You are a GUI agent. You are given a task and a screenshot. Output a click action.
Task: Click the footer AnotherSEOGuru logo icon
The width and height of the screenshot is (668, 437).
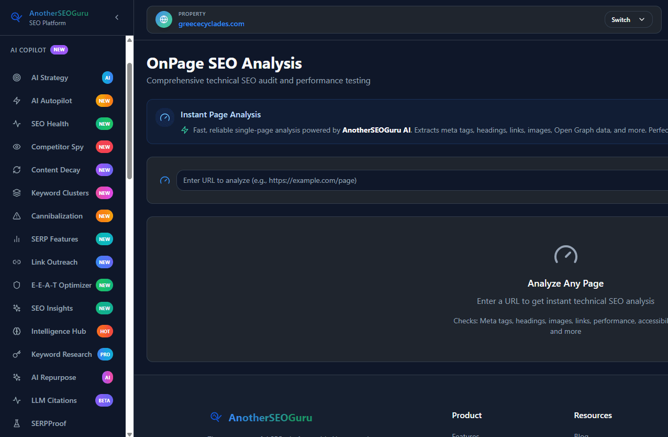coord(216,417)
